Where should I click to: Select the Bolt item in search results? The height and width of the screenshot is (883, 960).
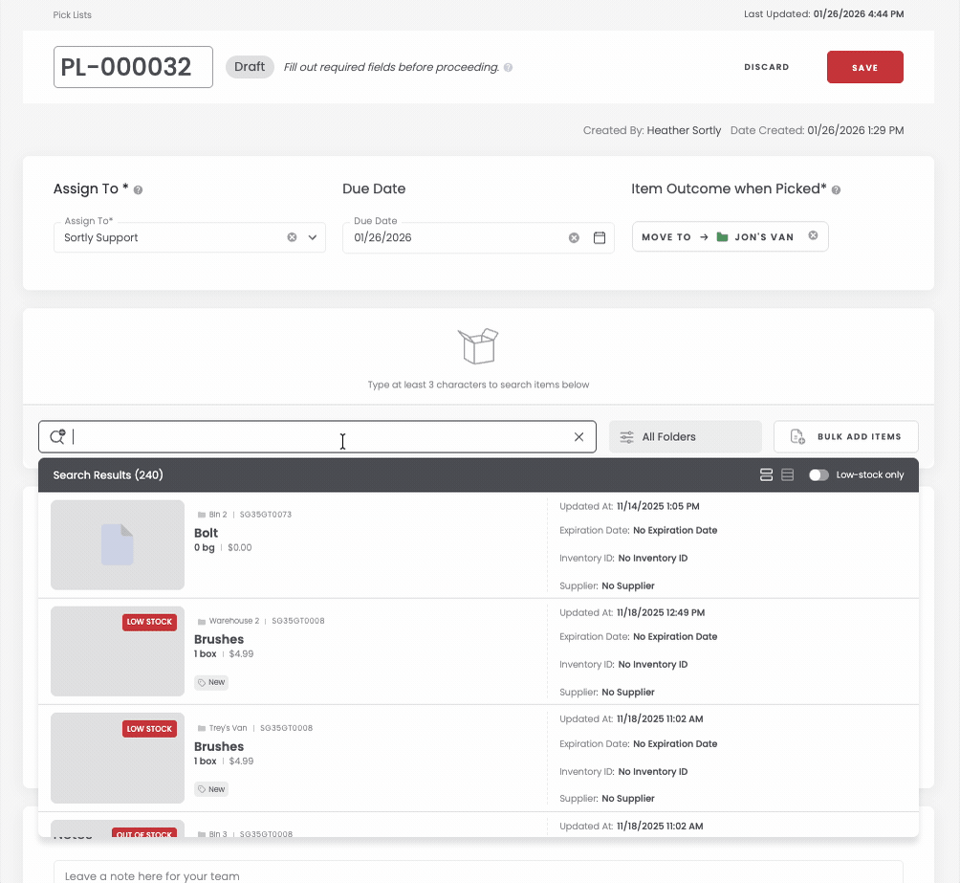tap(207, 533)
